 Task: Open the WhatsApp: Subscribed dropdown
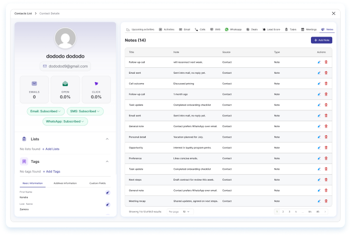(65, 122)
